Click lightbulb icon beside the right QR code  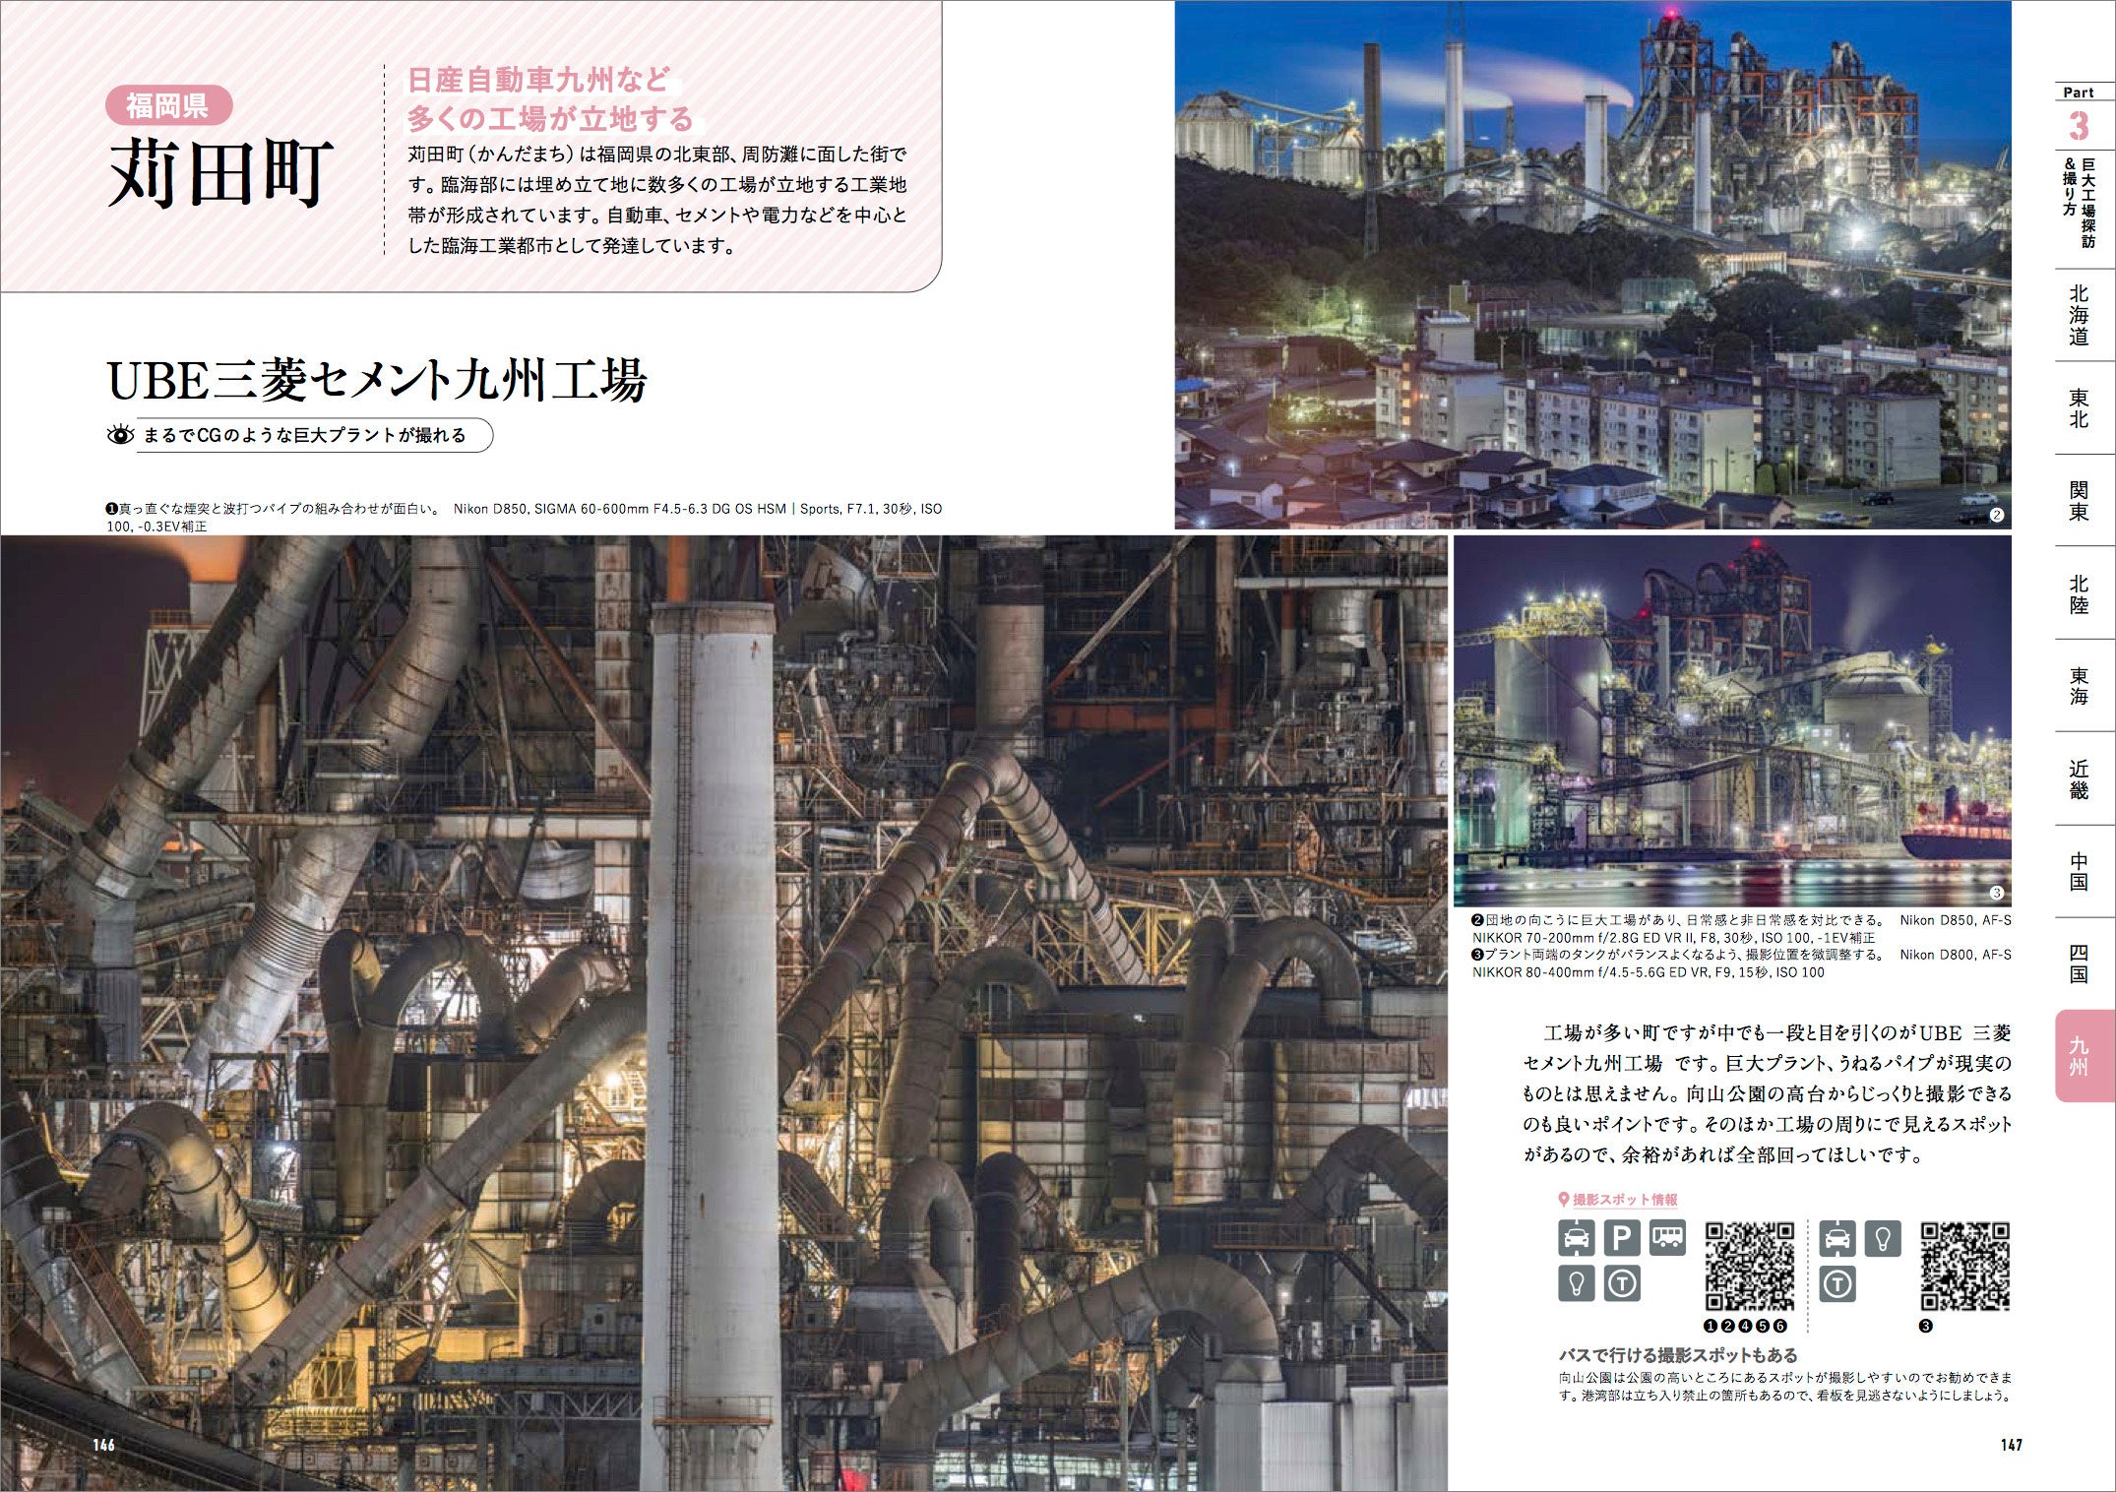pos(1882,1237)
